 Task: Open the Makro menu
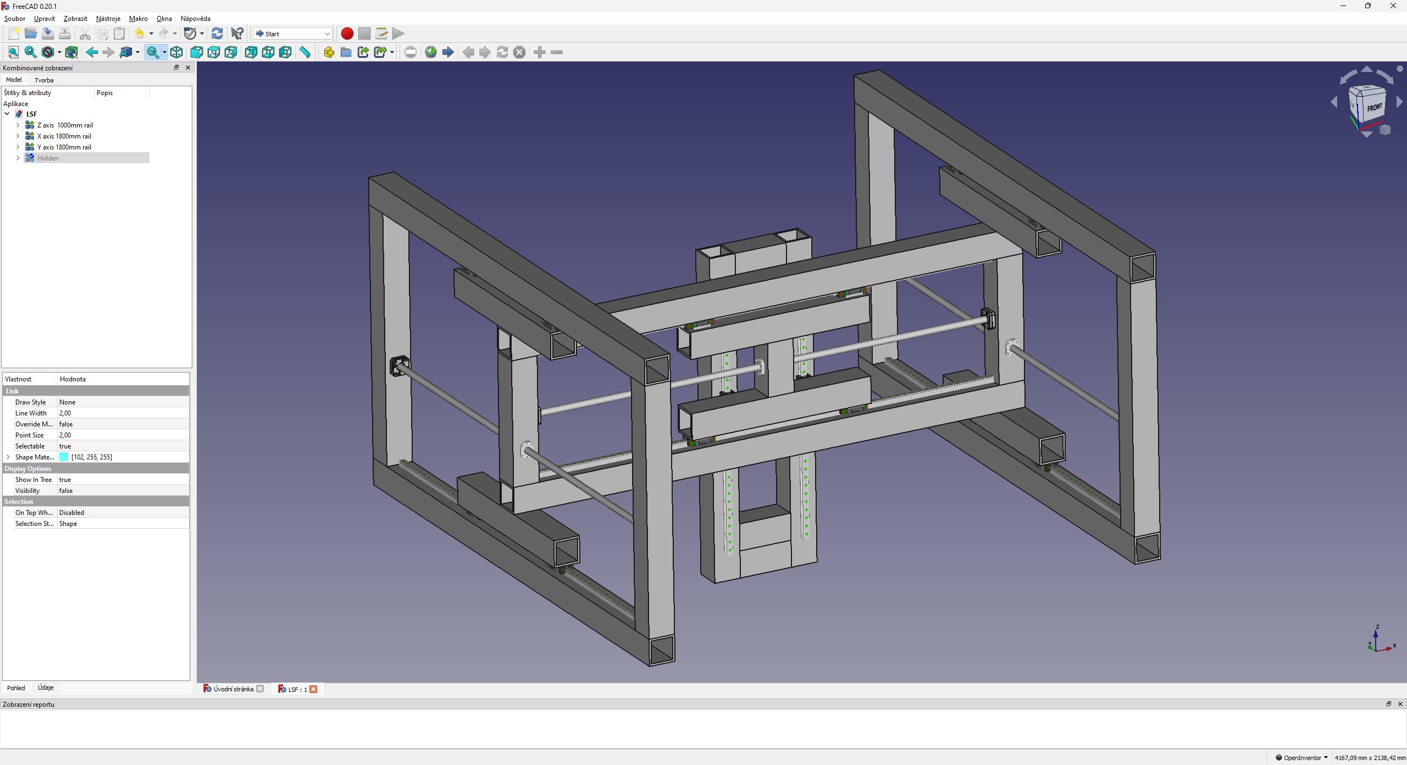point(138,19)
